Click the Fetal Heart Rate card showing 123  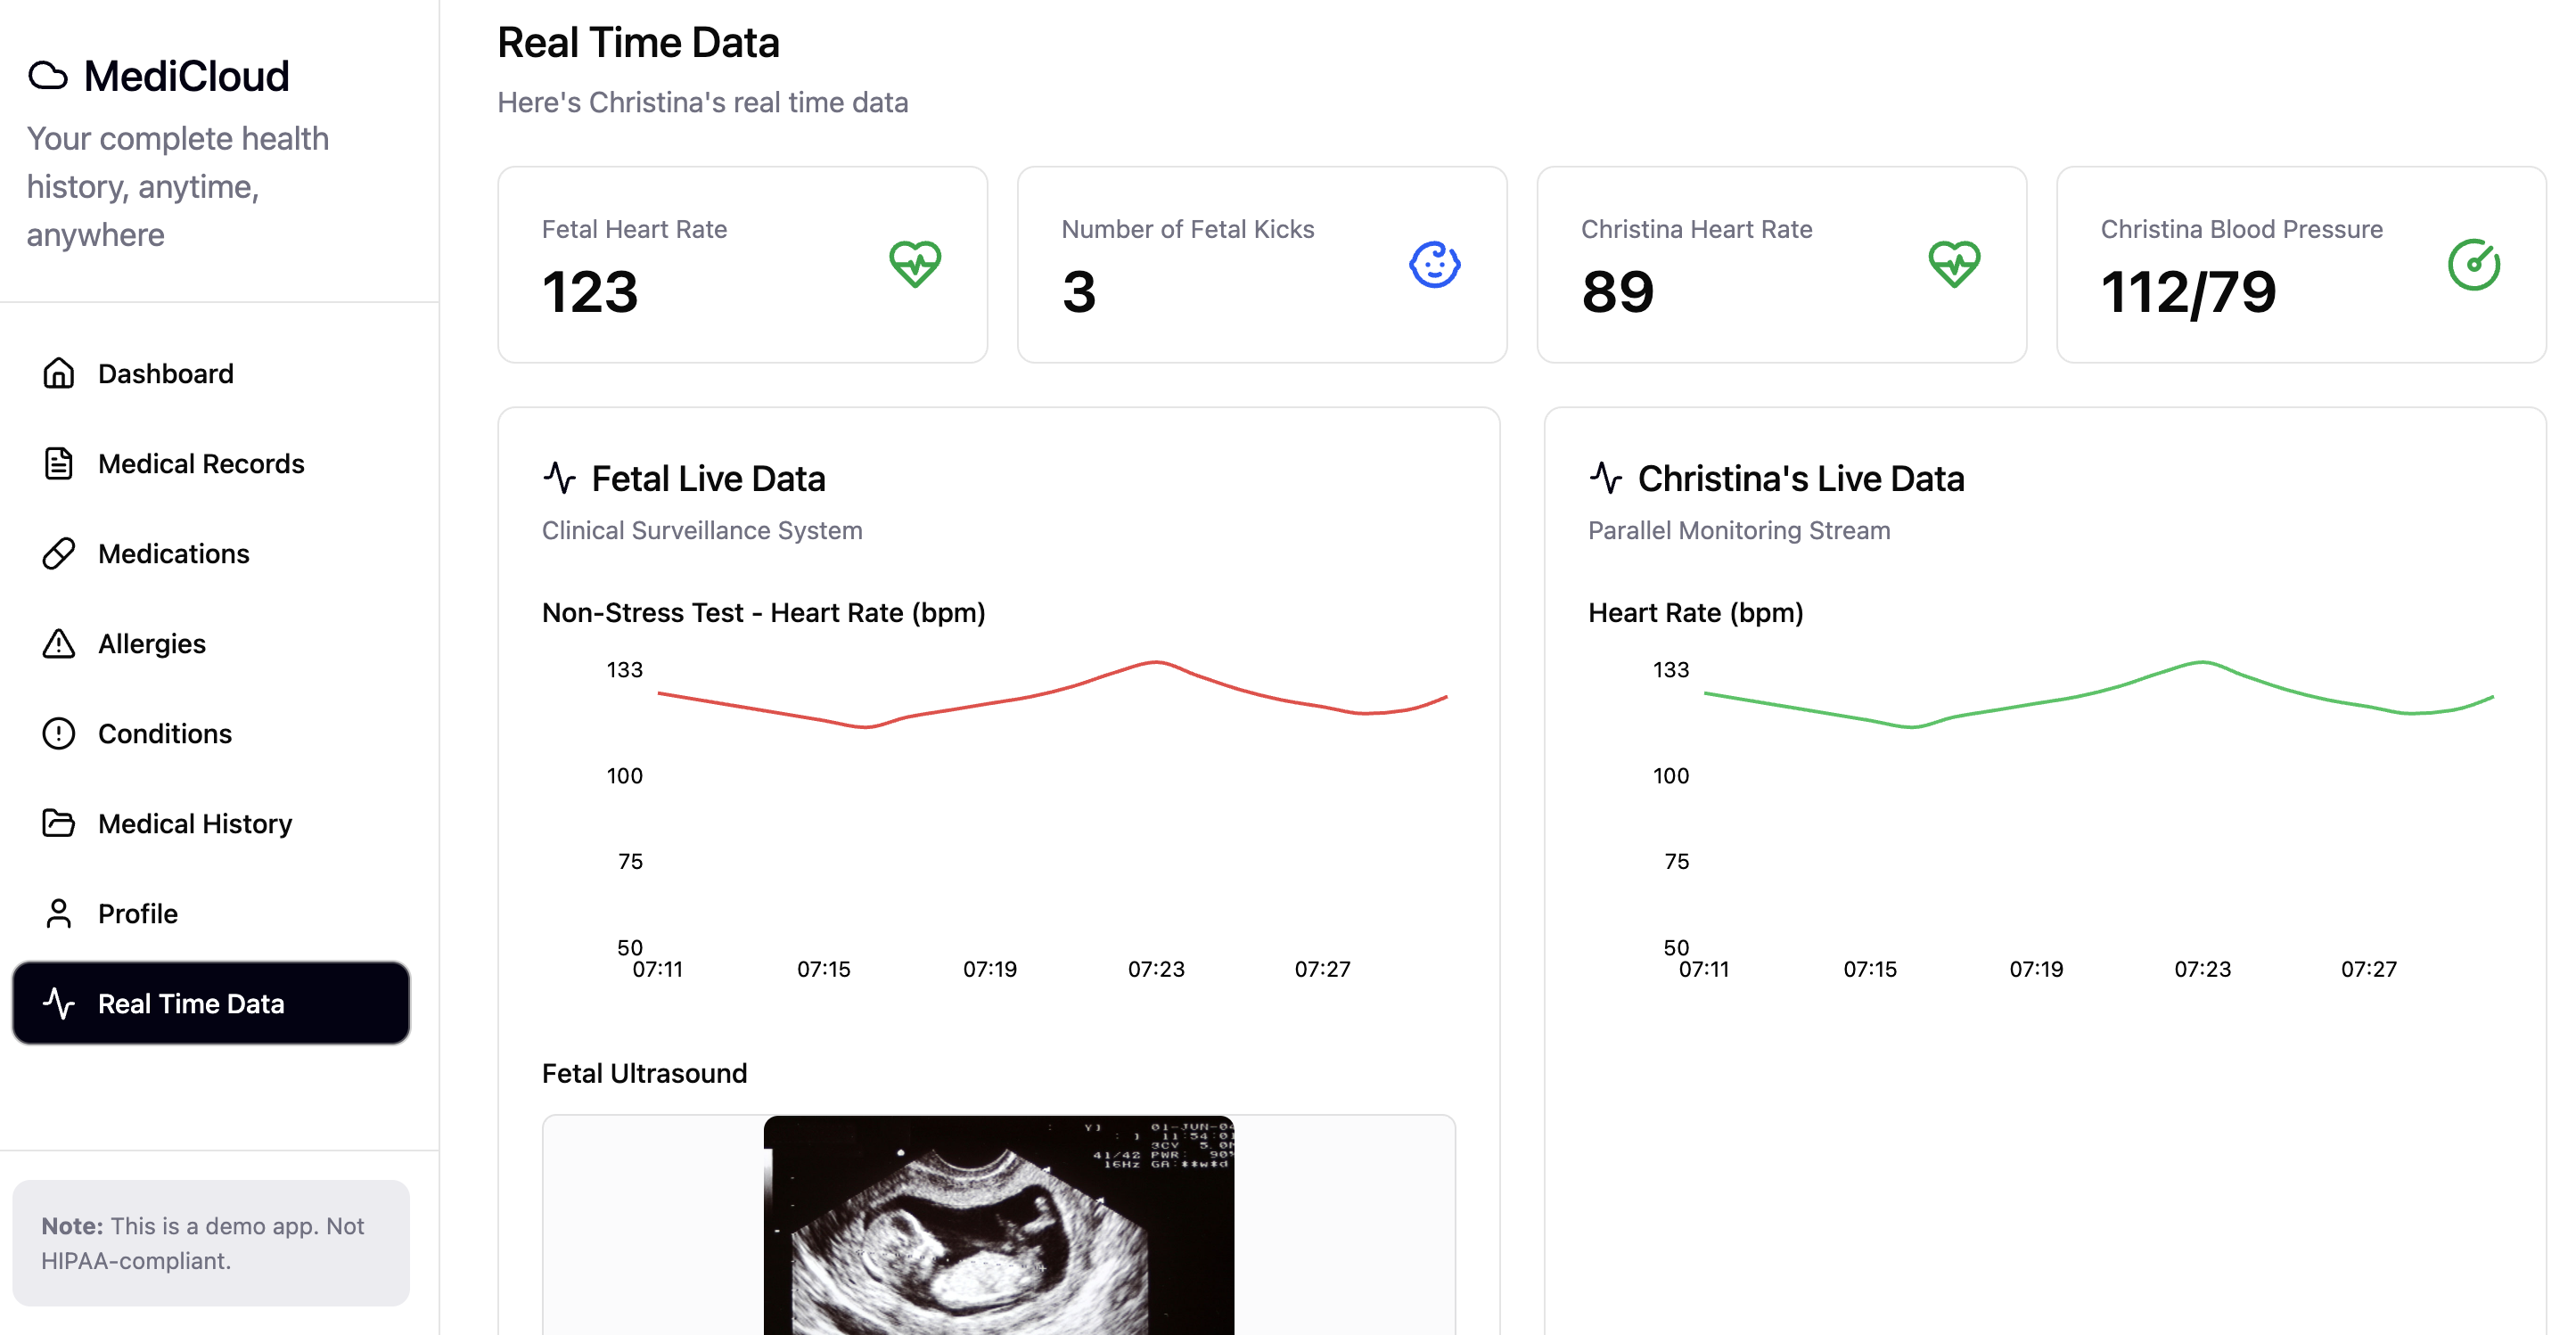742,264
